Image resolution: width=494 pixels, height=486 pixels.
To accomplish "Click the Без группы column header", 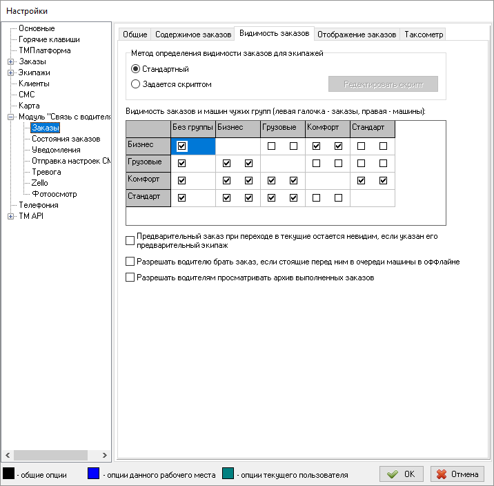I will 193,129.
